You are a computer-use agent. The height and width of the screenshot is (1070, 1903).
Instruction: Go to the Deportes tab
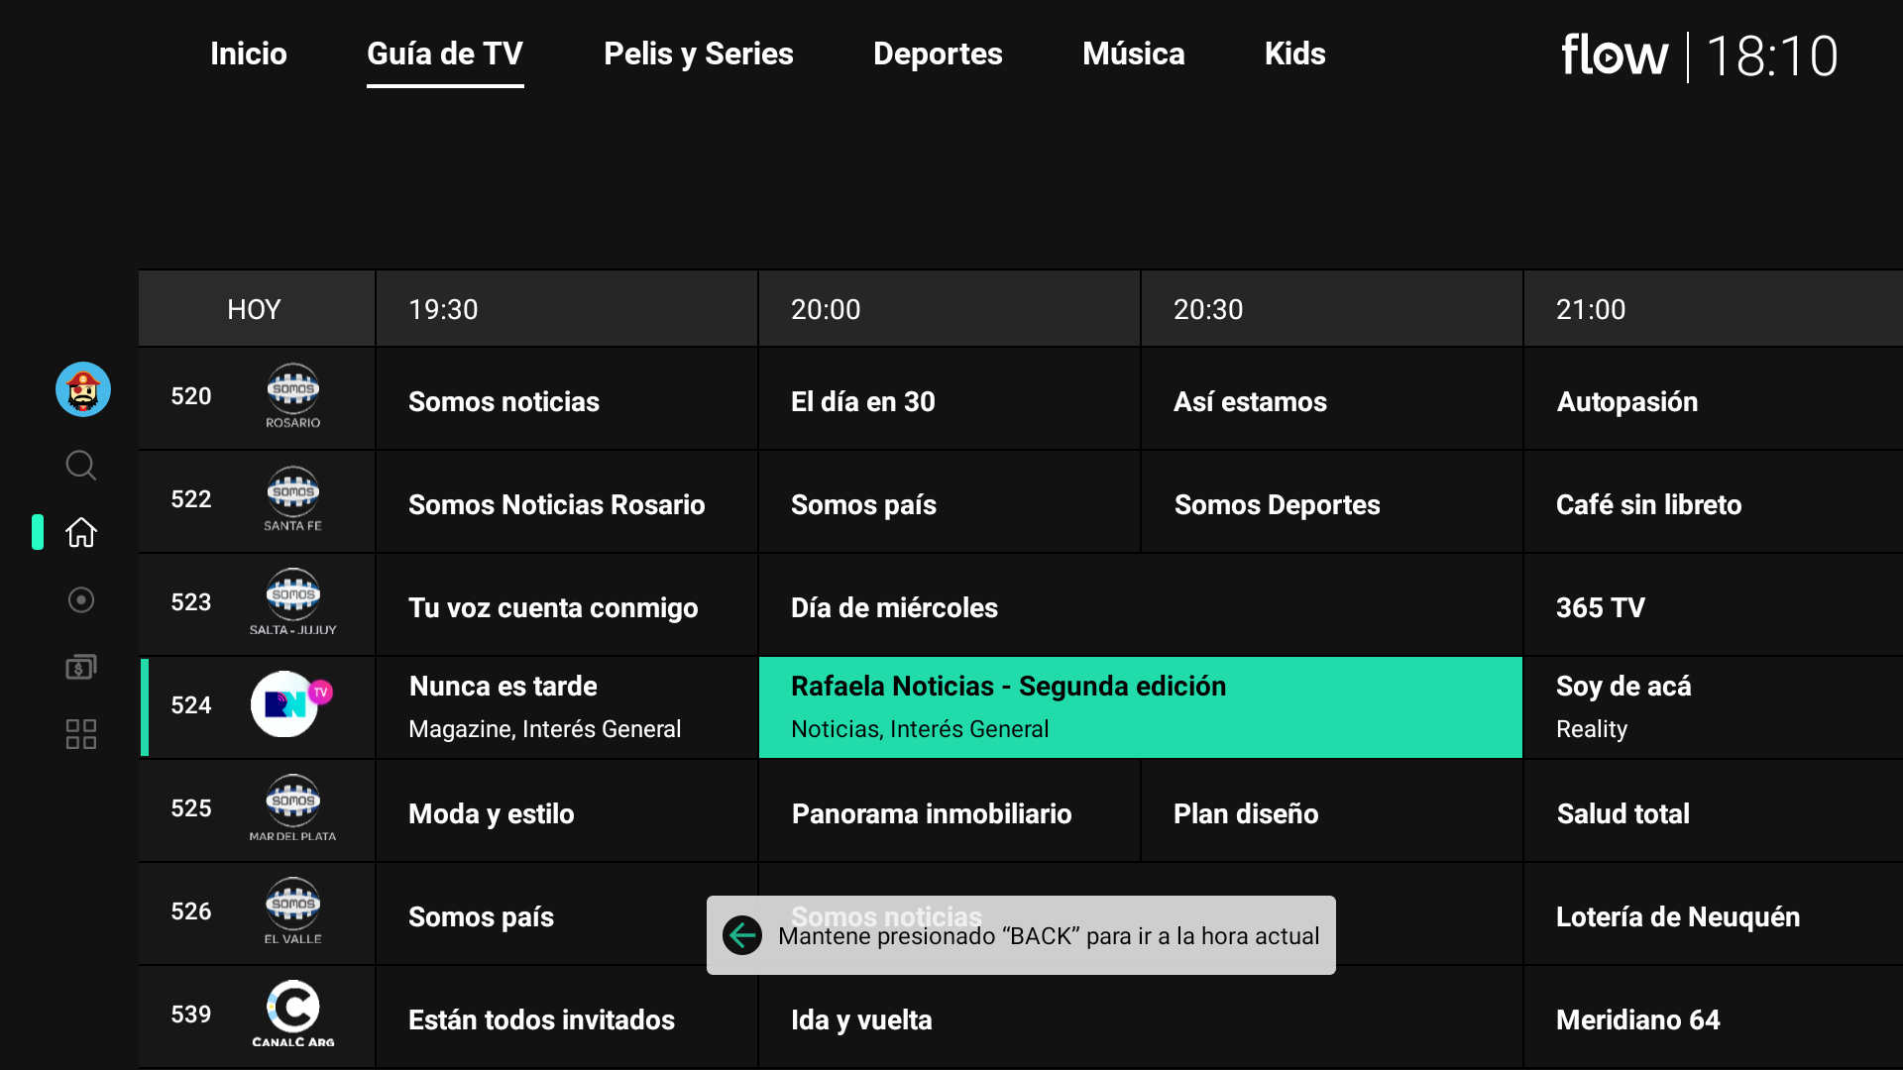click(938, 53)
